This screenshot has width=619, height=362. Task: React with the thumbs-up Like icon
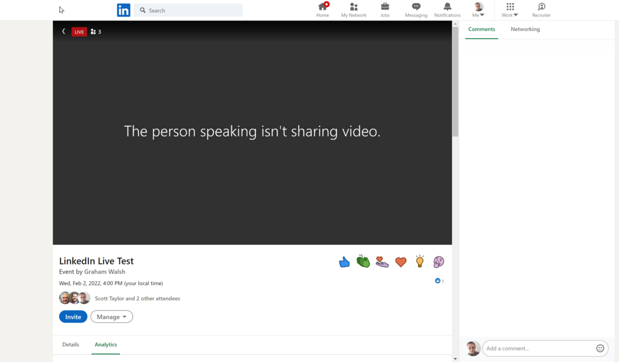click(x=344, y=262)
